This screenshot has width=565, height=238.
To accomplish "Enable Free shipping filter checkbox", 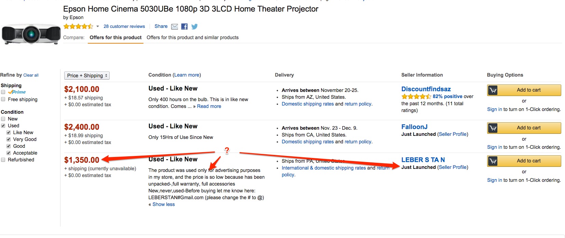I will (x=3, y=99).
